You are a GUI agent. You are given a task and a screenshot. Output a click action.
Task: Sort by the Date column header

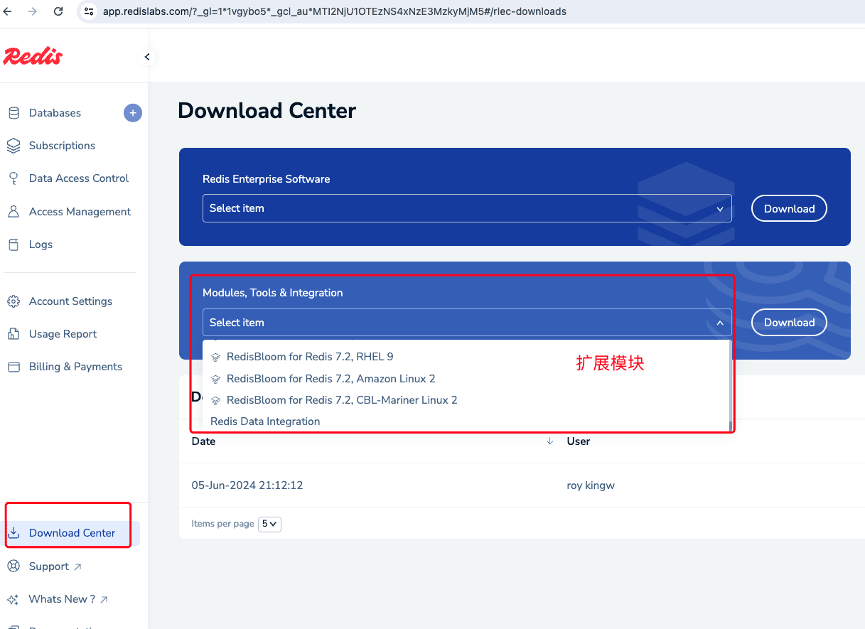[x=203, y=441]
